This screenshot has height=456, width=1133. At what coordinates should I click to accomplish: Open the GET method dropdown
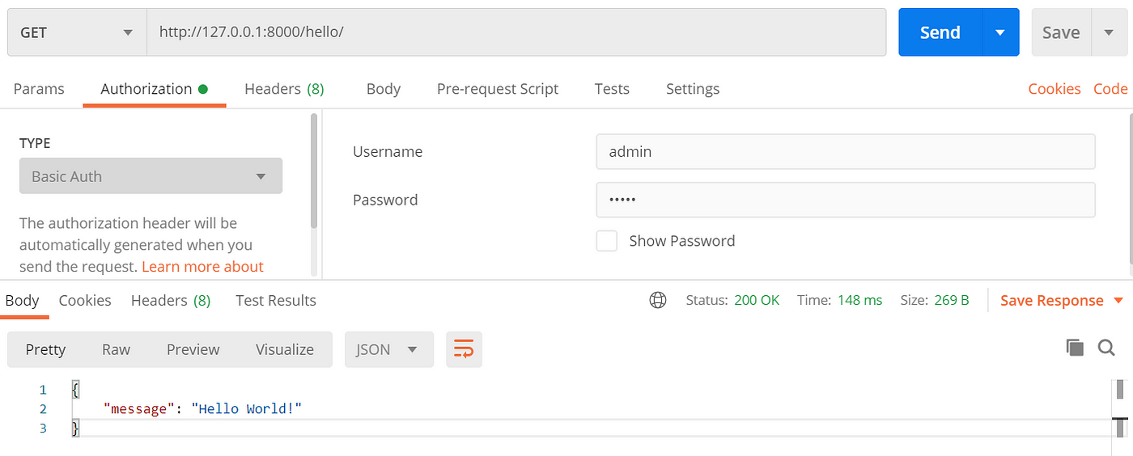[x=77, y=32]
